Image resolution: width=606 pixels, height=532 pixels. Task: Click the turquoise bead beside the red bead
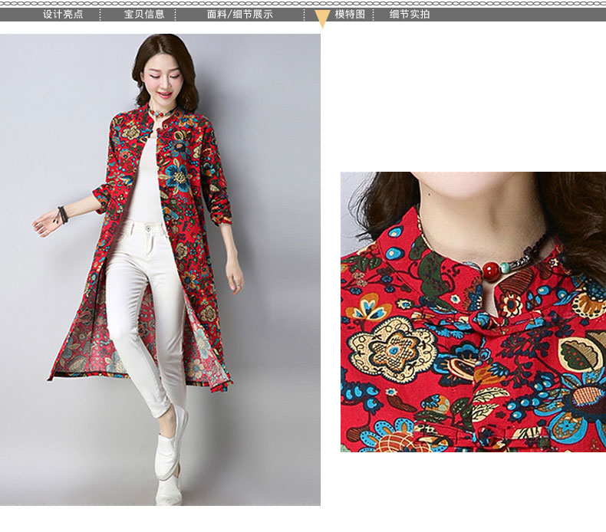click(x=506, y=268)
